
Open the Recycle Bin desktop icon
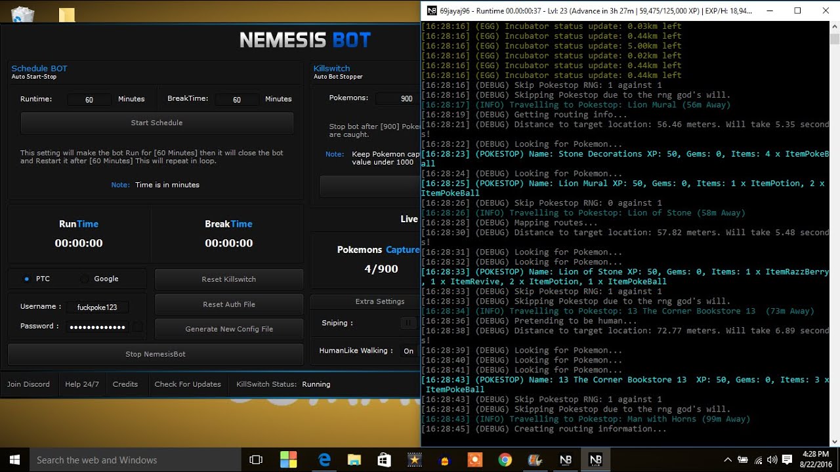coord(23,14)
